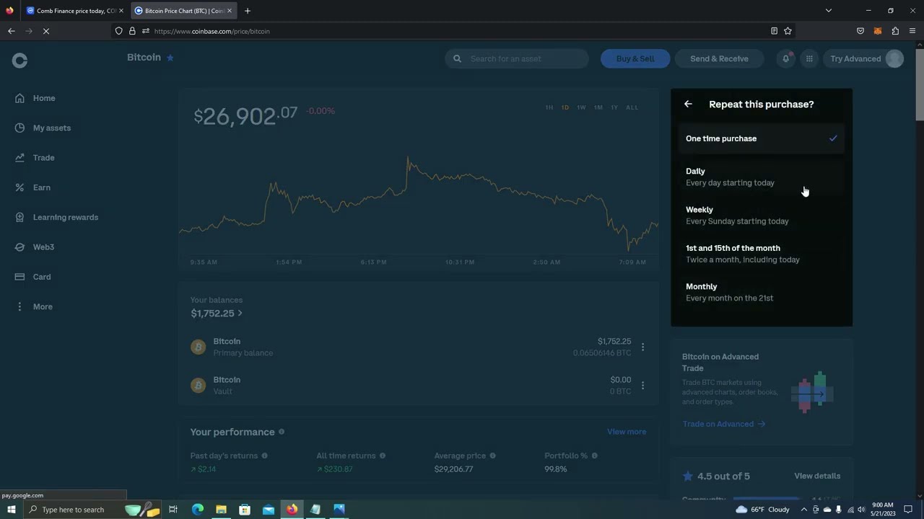Focus the Search for an asset field
The image size is (924, 519).
tap(517, 58)
